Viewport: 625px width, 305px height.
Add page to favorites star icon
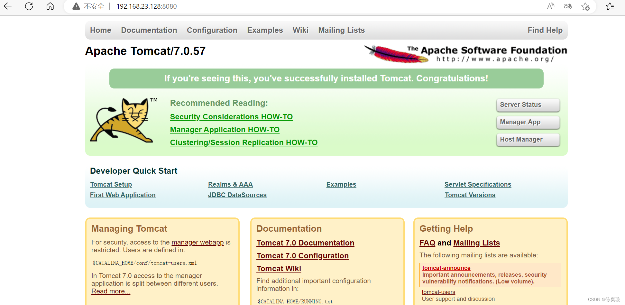click(x=585, y=6)
